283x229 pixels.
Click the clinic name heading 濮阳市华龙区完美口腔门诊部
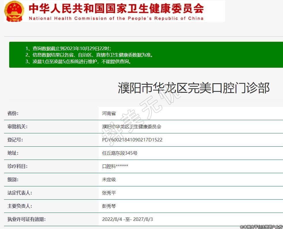[x=194, y=88]
